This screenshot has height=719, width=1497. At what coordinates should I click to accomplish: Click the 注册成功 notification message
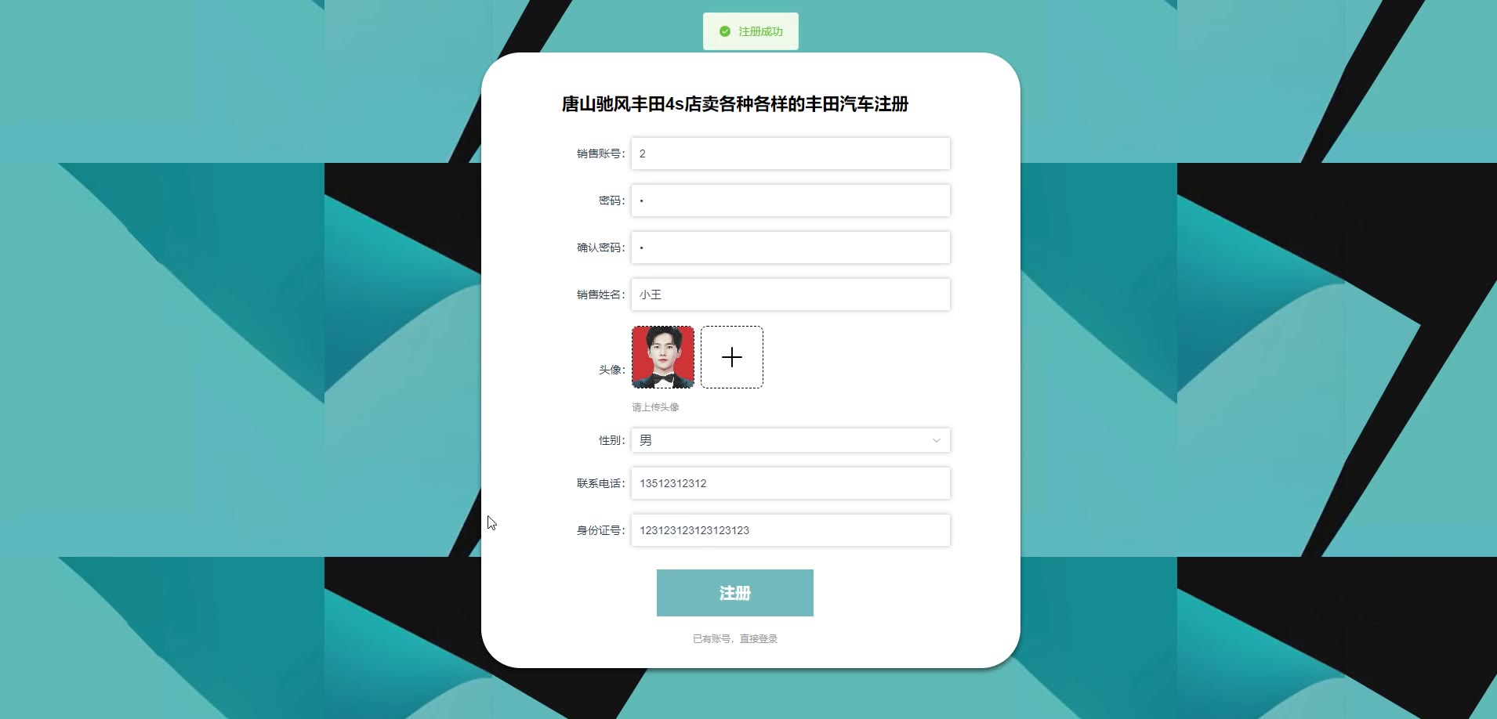click(751, 31)
